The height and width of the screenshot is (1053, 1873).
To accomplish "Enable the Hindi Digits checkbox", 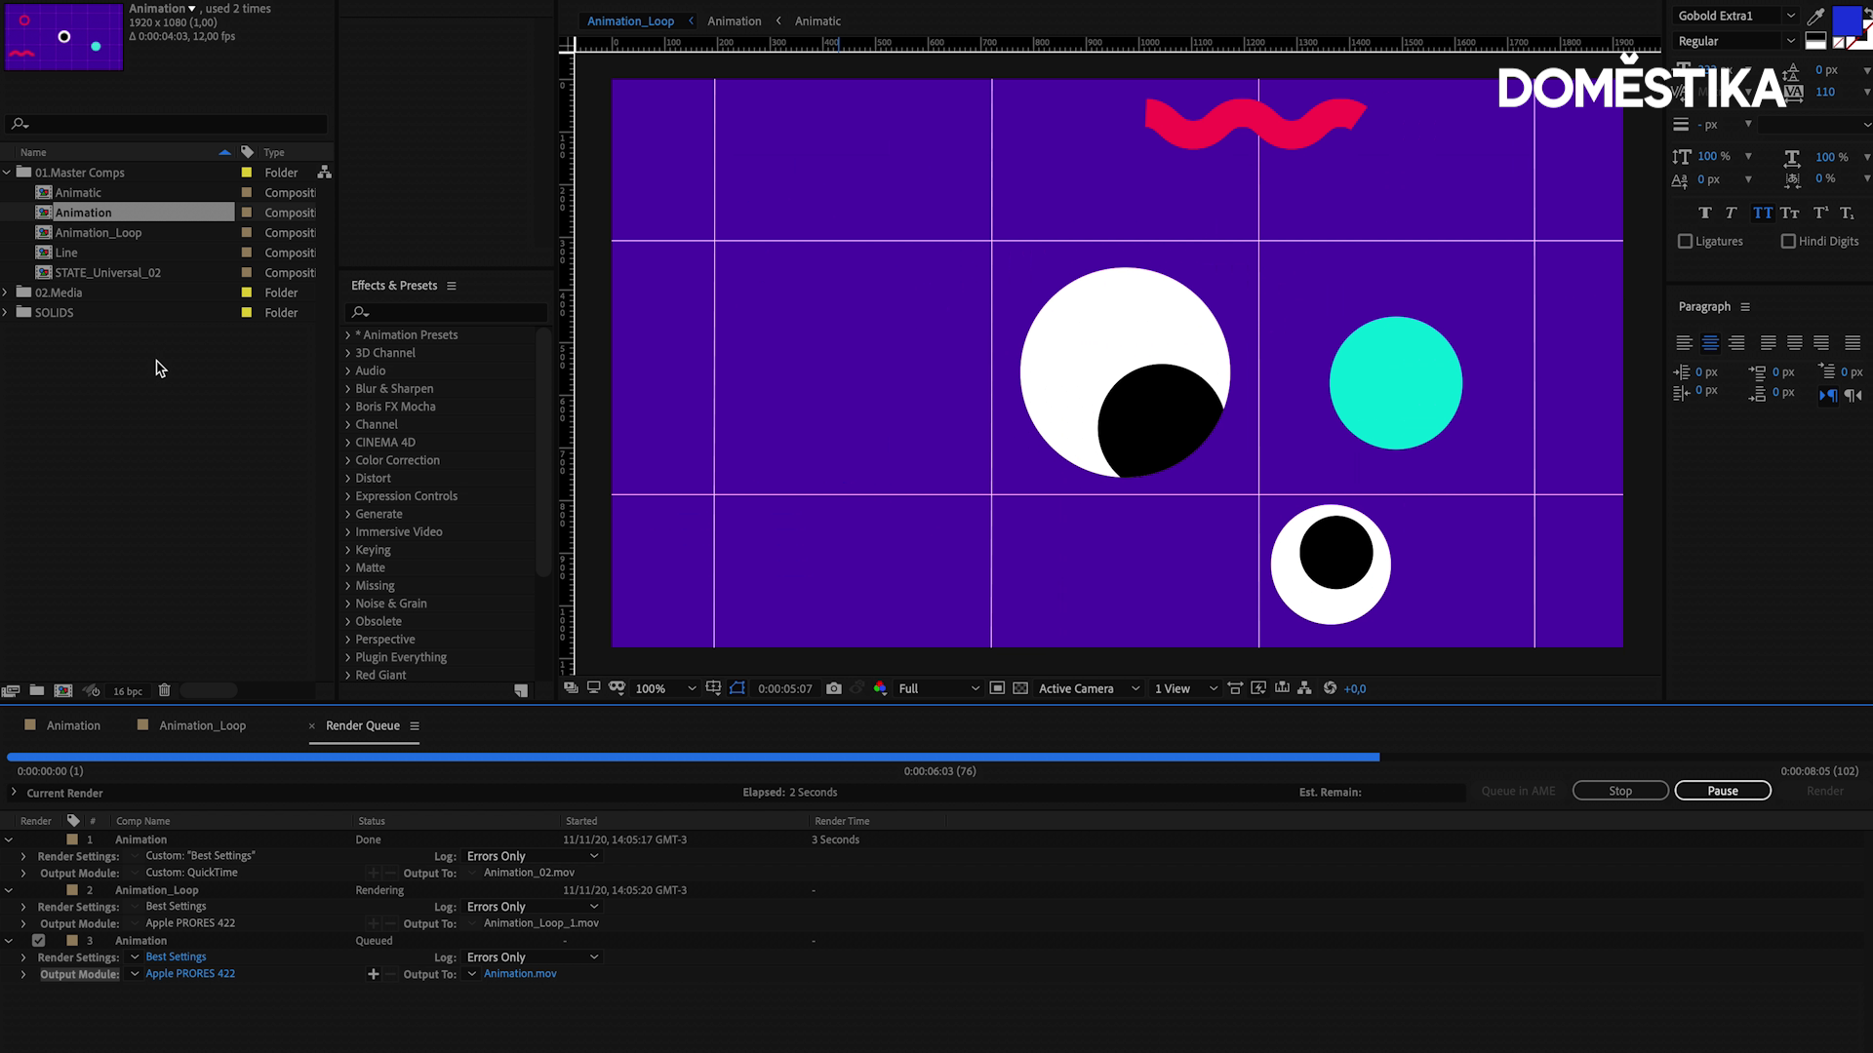I will pos(1788,241).
